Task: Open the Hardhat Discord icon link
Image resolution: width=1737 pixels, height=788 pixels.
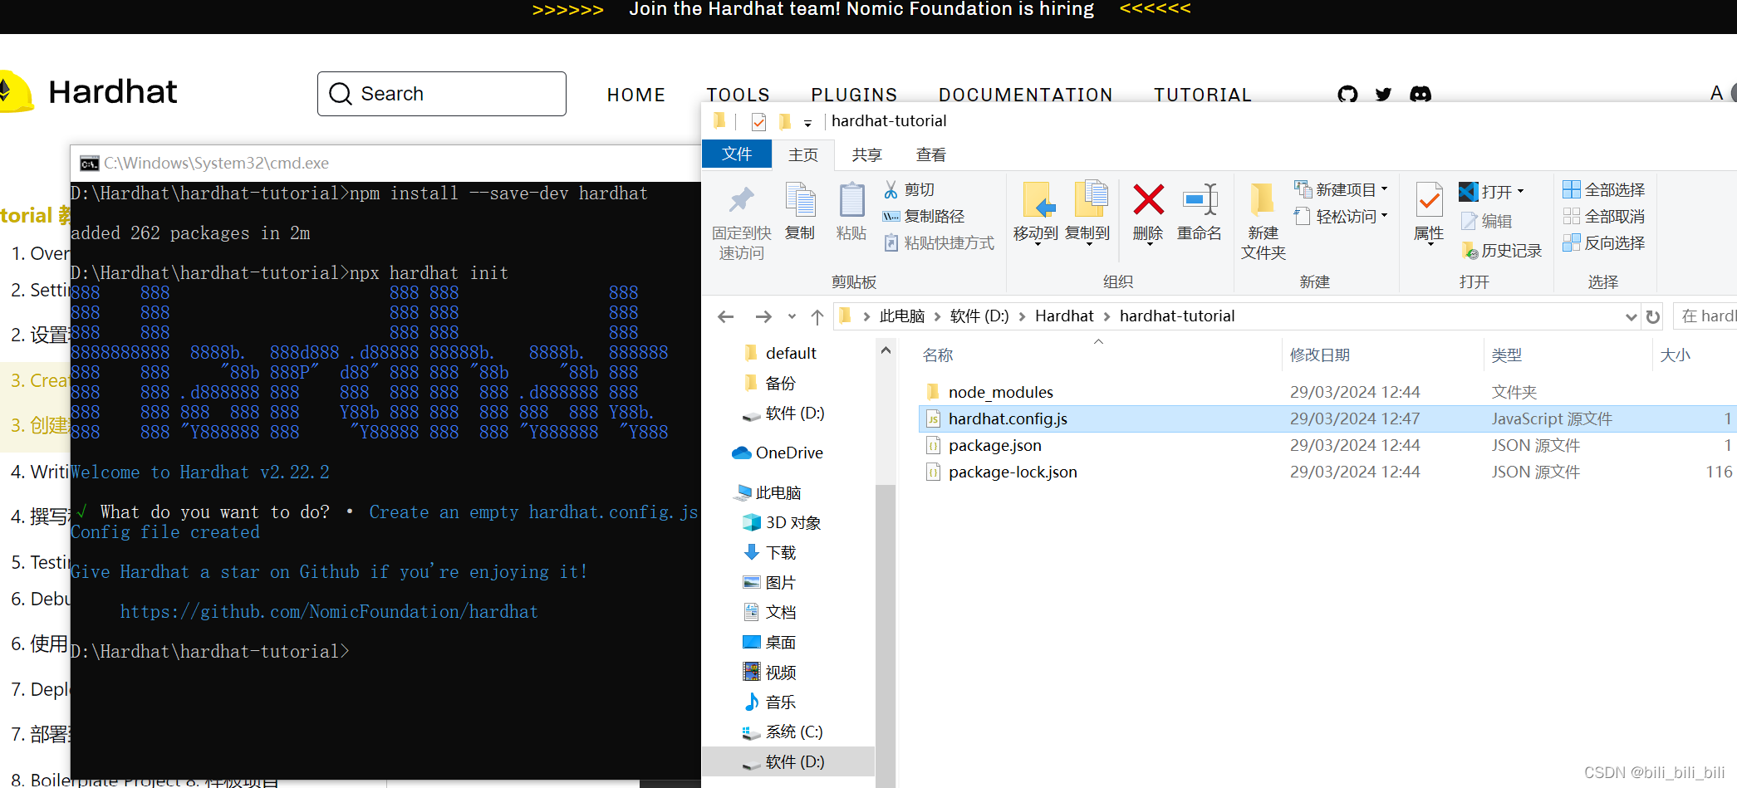Action: [1421, 95]
